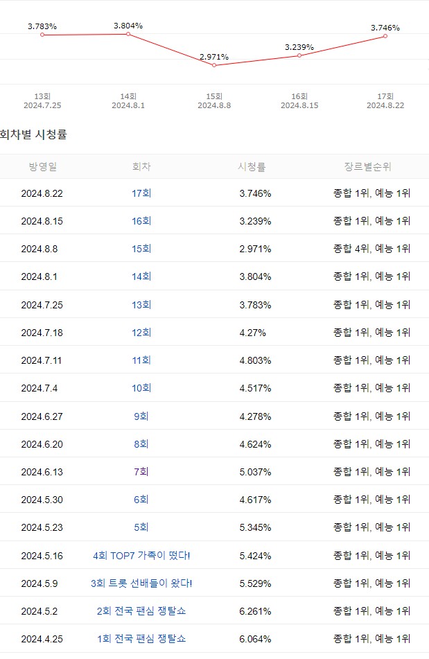Open the 1회 전국 팬심 쟁탈쇼 link

coord(141,639)
